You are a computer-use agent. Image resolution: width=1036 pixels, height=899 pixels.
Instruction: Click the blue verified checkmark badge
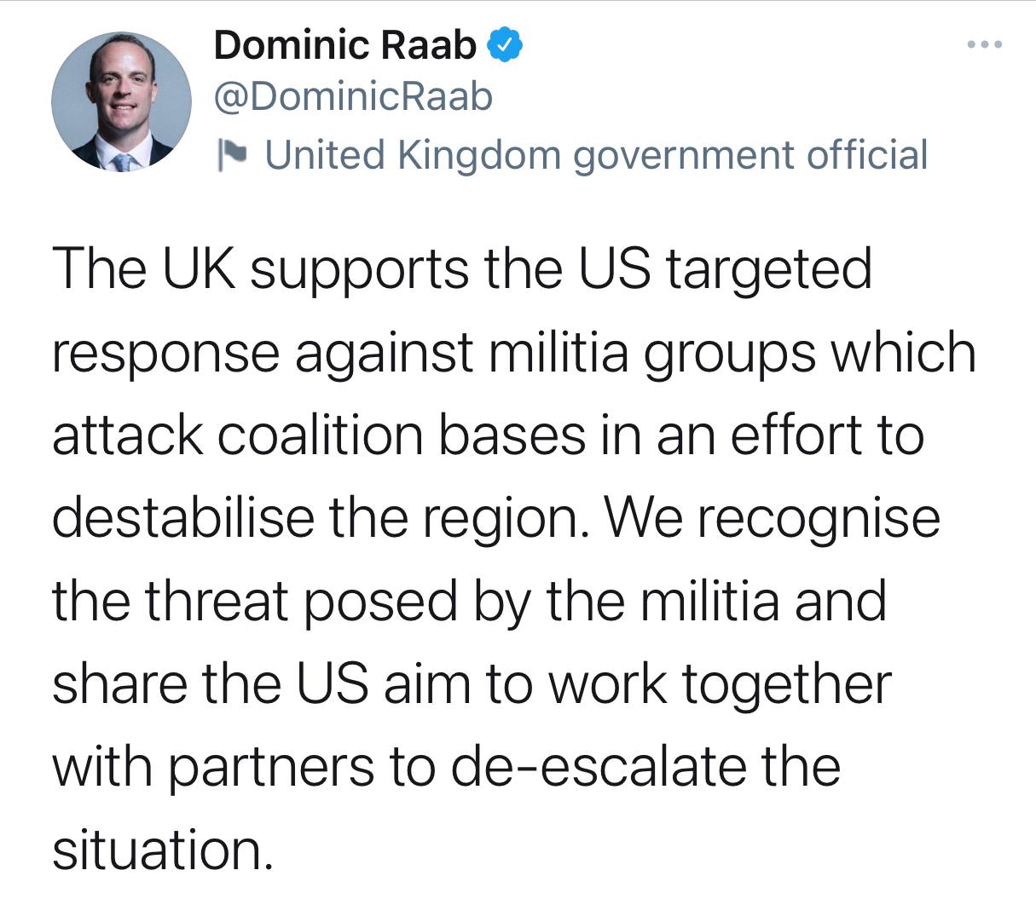503,45
